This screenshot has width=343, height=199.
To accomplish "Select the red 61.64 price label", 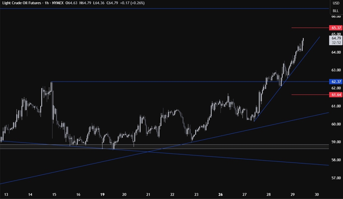I will click(336, 95).
